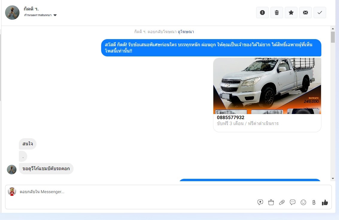
Task: Delete conversation using trash icon
Action: pos(277,13)
